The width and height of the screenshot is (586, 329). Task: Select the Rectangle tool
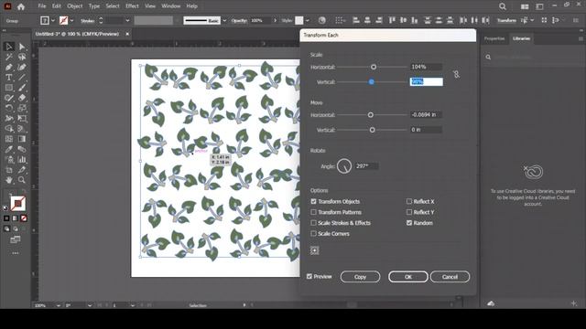pos(9,88)
